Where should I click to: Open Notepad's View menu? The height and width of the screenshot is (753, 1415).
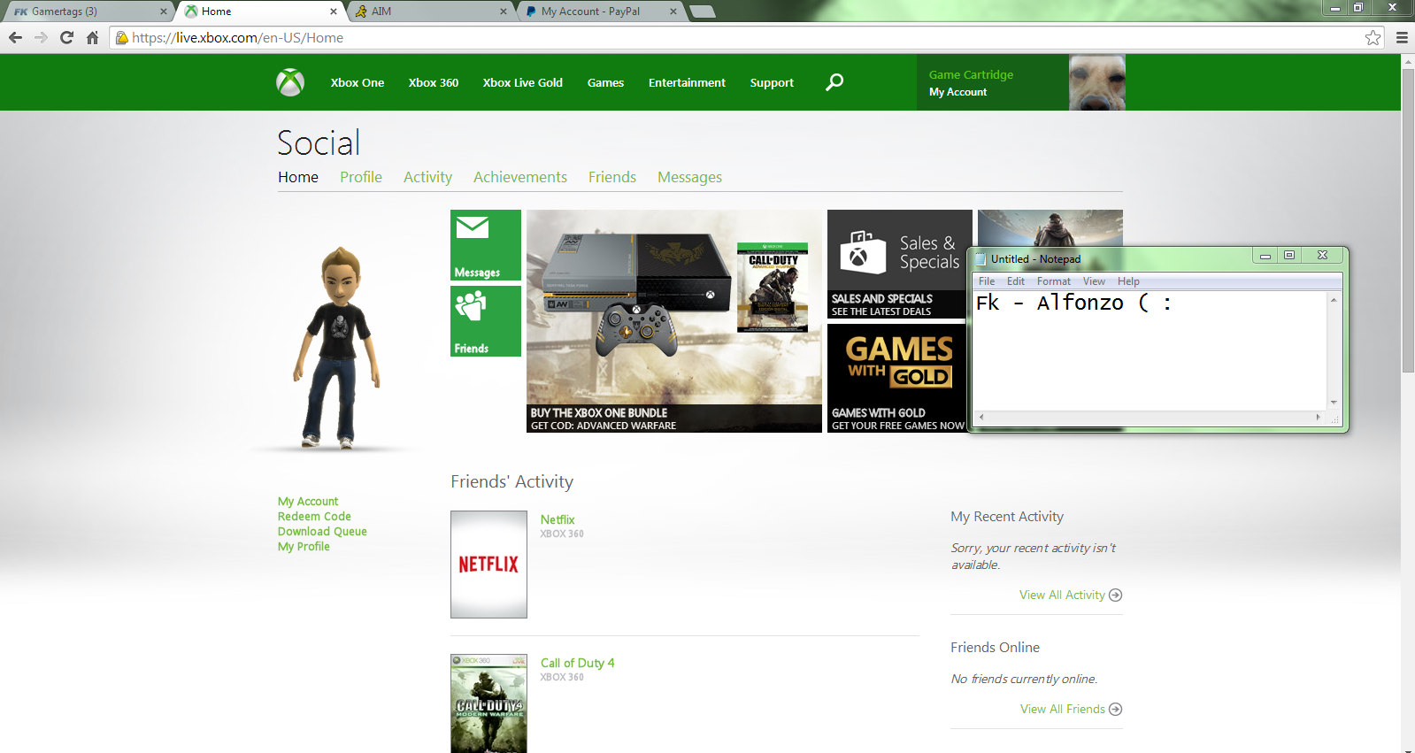coord(1094,281)
